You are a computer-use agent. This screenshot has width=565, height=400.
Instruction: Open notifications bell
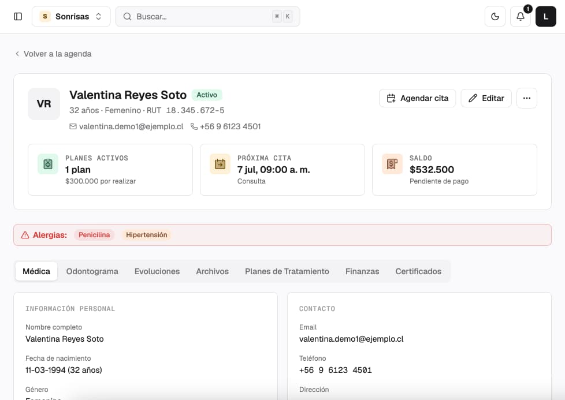point(521,17)
